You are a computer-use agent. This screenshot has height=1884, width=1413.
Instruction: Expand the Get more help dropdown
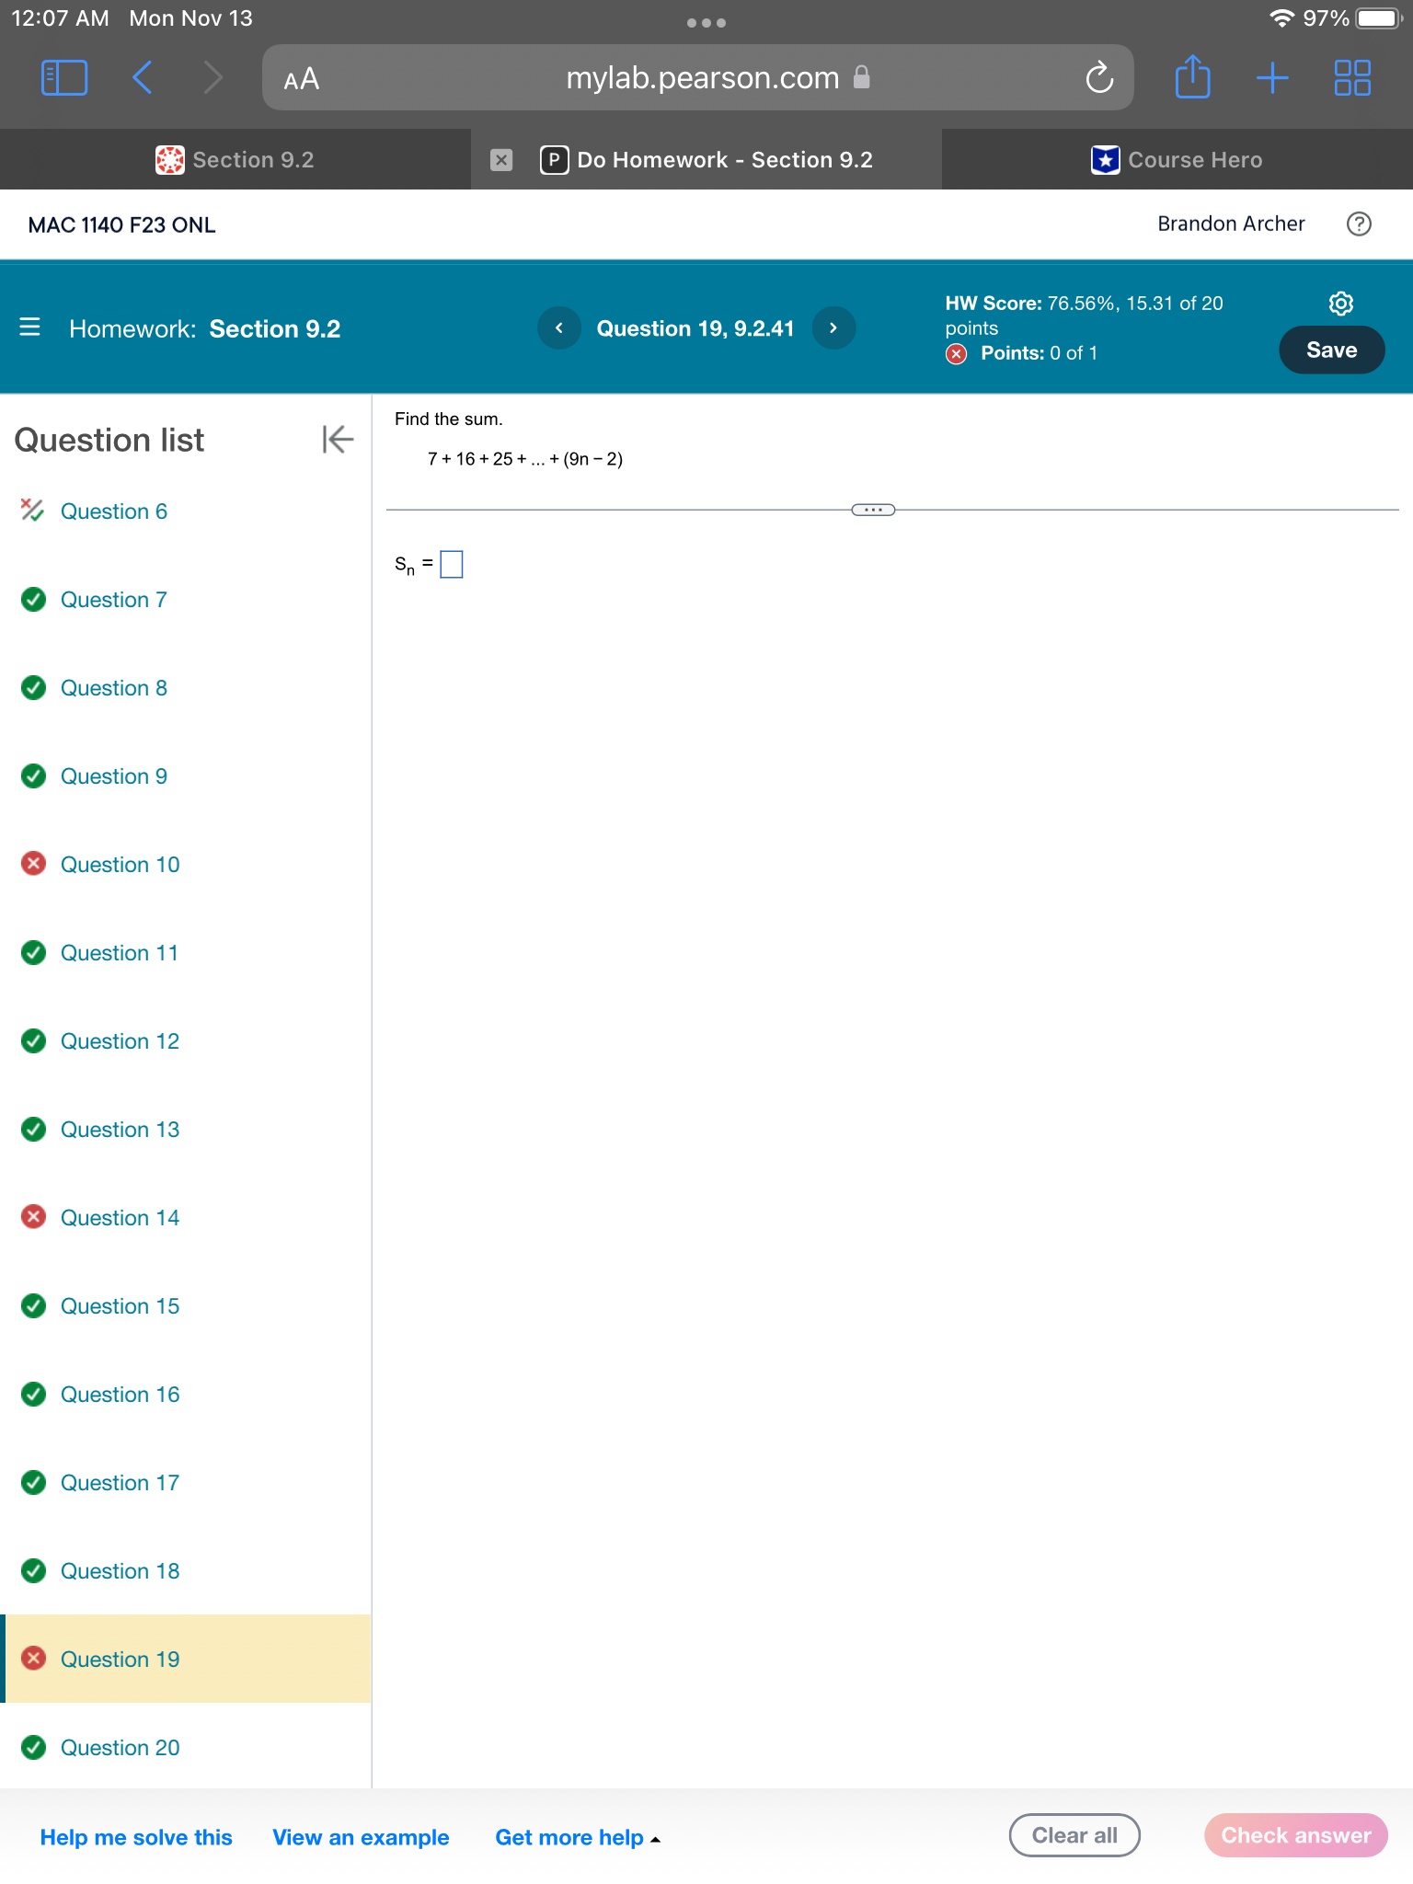pos(578,1837)
